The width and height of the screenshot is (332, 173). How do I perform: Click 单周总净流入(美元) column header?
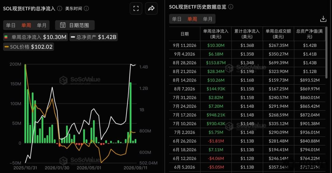(216, 34)
